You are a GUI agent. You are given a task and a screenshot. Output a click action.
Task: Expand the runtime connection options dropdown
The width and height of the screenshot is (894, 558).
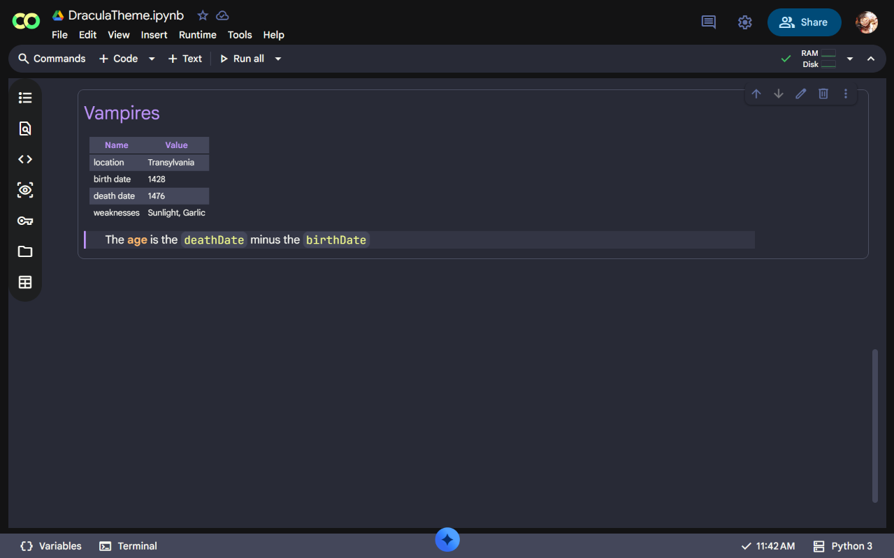tap(850, 59)
